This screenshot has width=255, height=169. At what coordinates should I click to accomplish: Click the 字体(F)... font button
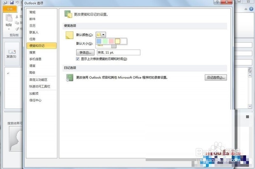pos(85,52)
